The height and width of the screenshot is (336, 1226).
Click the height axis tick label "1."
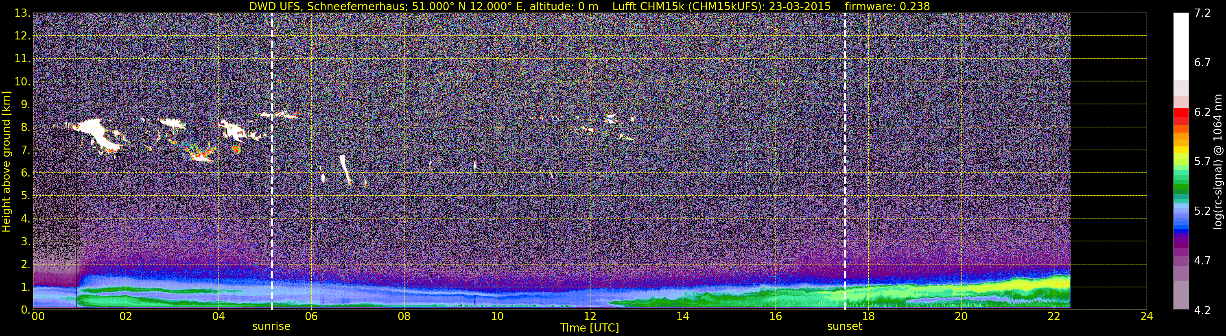coord(26,287)
